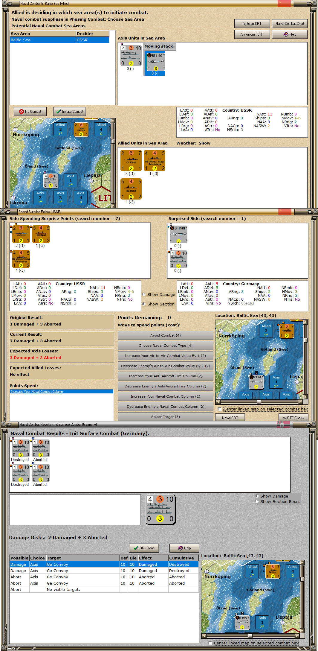318x651 pixels.
Task: Select CA Kirov in Side Spending Surprise Points
Action: pyautogui.click(x=21, y=234)
